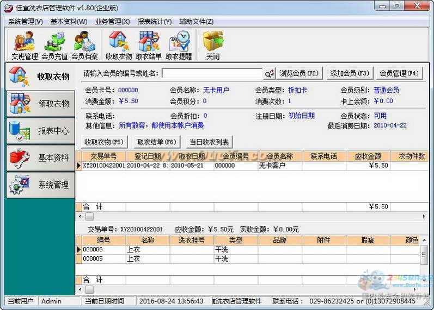Click lower table scroll up arrow
The height and width of the screenshot is (310, 434).
(424, 241)
